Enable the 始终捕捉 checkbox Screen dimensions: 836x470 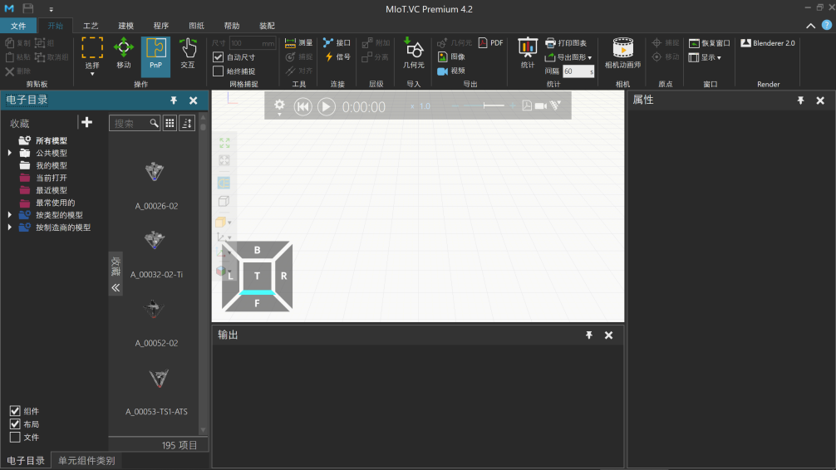(x=219, y=71)
